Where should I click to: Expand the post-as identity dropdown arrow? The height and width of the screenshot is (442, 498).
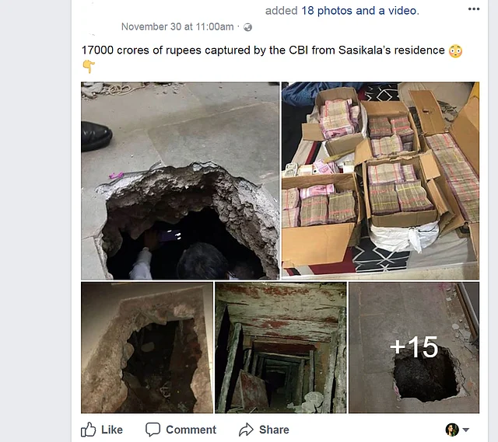coord(466,430)
